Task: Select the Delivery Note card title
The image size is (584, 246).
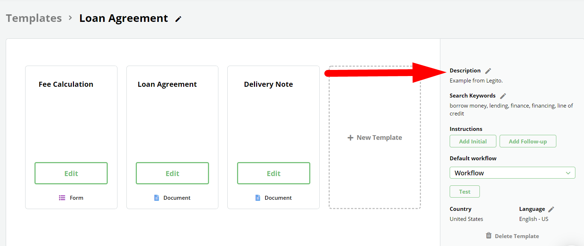Action: coord(268,84)
